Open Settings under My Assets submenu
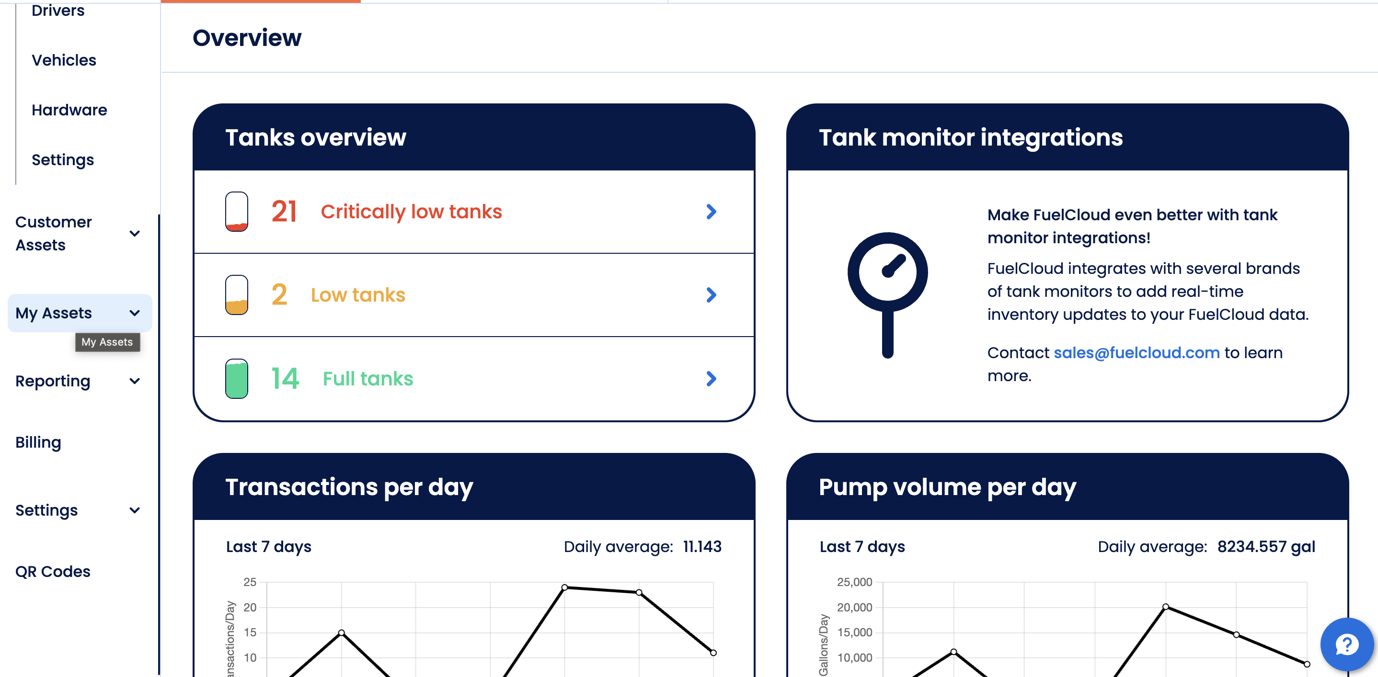 click(x=63, y=160)
